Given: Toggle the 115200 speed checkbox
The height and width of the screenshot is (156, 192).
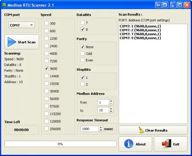Looking at the screenshot, I should [47, 114].
